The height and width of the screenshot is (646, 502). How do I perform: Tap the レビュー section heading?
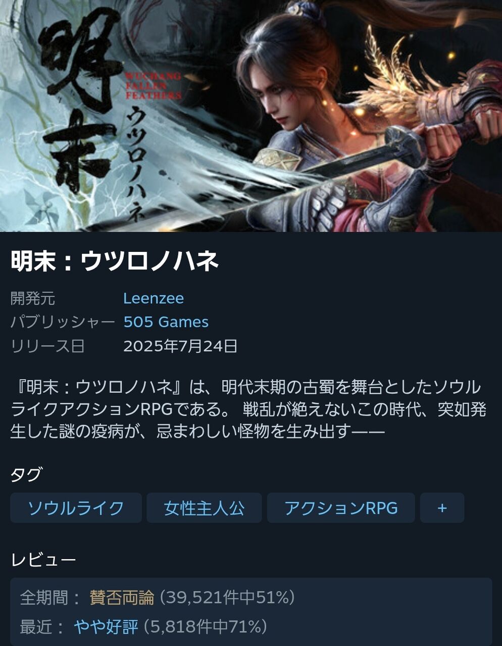coord(43,559)
